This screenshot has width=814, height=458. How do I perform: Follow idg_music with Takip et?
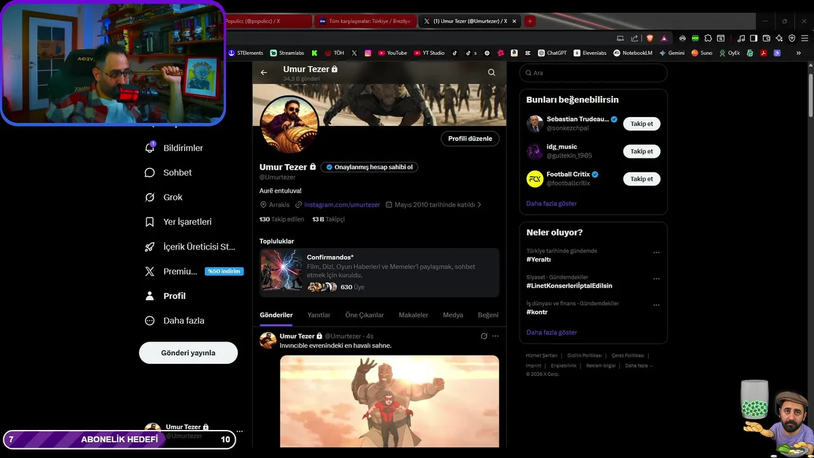[642, 151]
